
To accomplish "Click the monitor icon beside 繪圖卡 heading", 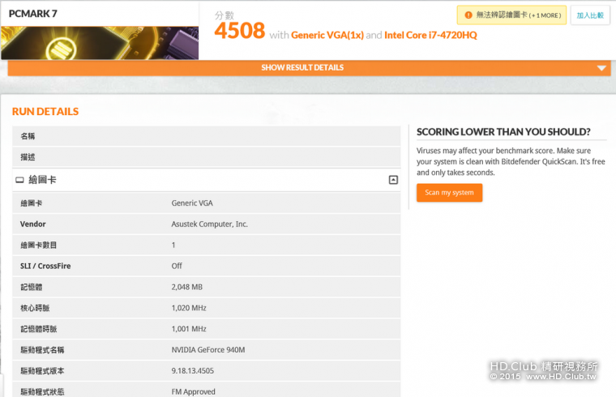I will click(19, 180).
